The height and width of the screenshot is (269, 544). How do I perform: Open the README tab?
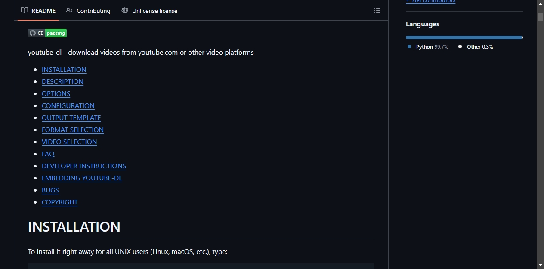pos(38,11)
